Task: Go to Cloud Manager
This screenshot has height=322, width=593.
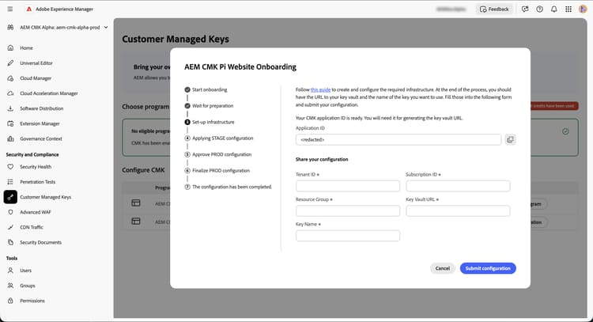Action: (36, 78)
